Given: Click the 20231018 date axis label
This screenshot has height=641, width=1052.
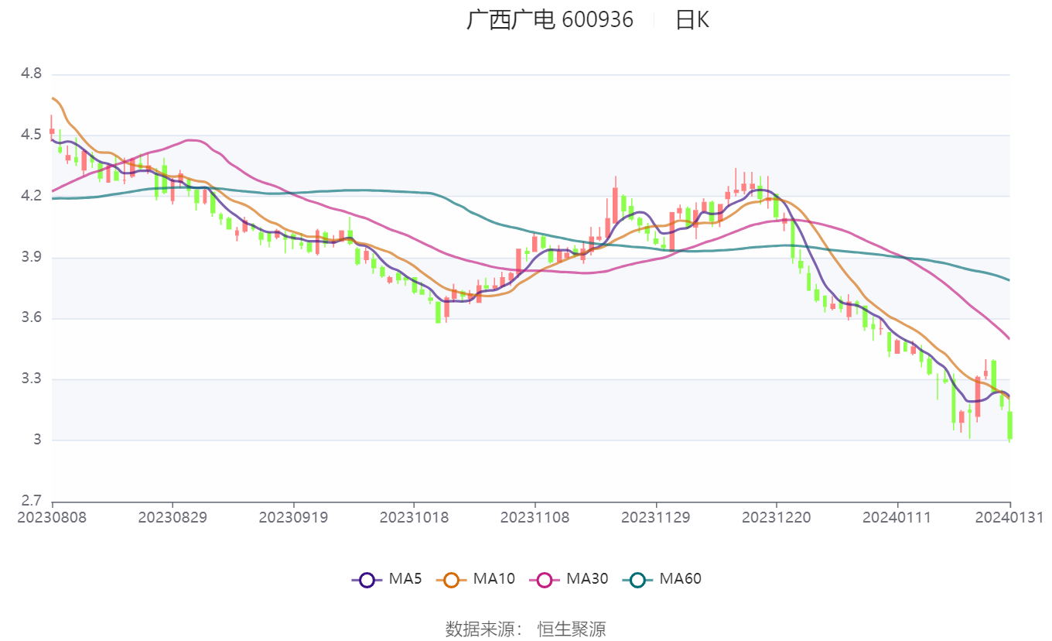Looking at the screenshot, I should coord(414,517).
